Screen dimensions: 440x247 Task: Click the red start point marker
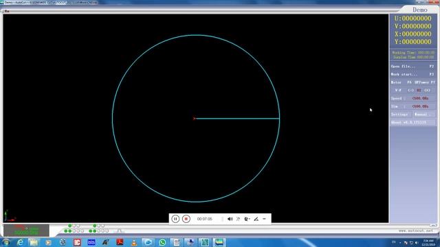tap(195, 119)
